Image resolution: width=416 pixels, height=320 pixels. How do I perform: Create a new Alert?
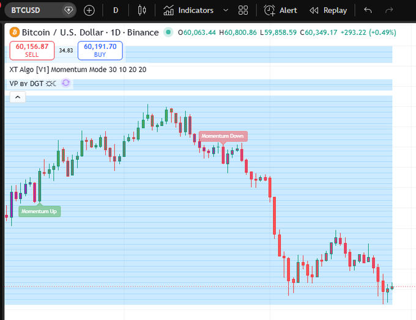(281, 10)
